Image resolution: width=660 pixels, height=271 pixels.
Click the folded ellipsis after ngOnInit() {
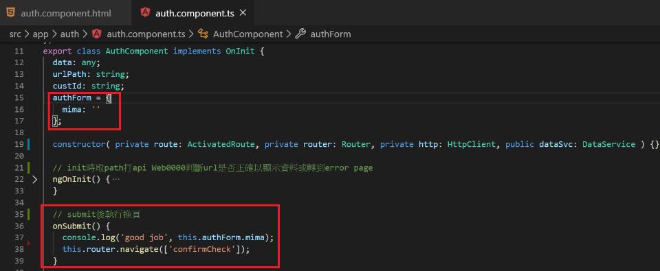pos(117,179)
